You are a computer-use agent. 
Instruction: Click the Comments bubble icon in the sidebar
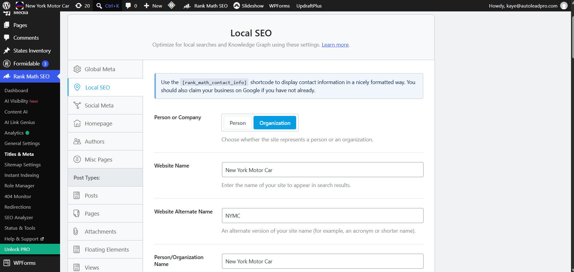click(x=7, y=38)
